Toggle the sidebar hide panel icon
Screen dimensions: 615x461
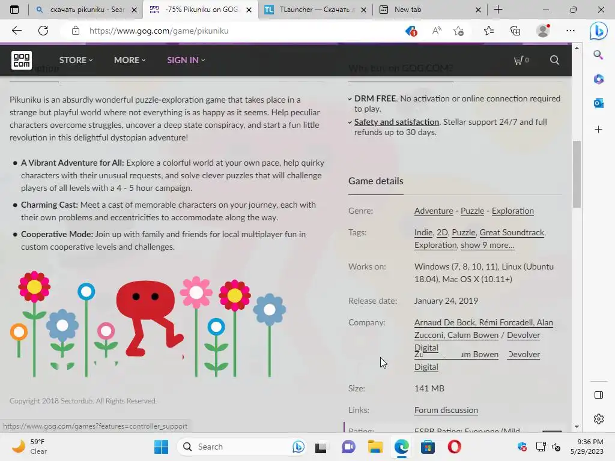click(599, 395)
